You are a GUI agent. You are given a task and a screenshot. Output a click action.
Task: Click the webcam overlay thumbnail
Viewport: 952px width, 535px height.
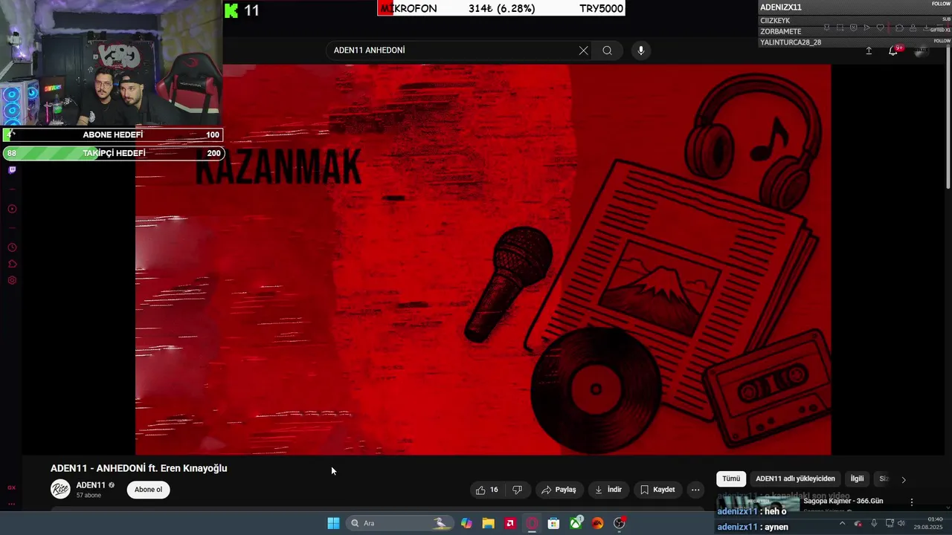coord(111,63)
